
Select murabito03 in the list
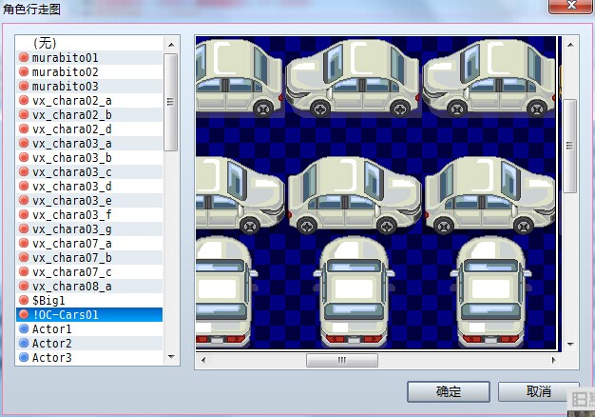(89, 87)
